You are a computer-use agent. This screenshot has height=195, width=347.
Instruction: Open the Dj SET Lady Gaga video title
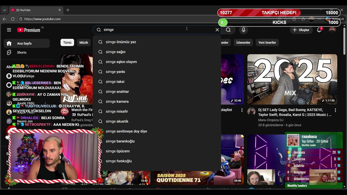coord(295,112)
